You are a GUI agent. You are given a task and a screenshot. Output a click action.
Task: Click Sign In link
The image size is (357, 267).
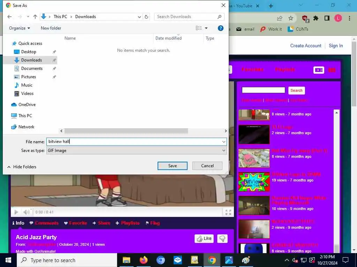pyautogui.click(x=336, y=46)
